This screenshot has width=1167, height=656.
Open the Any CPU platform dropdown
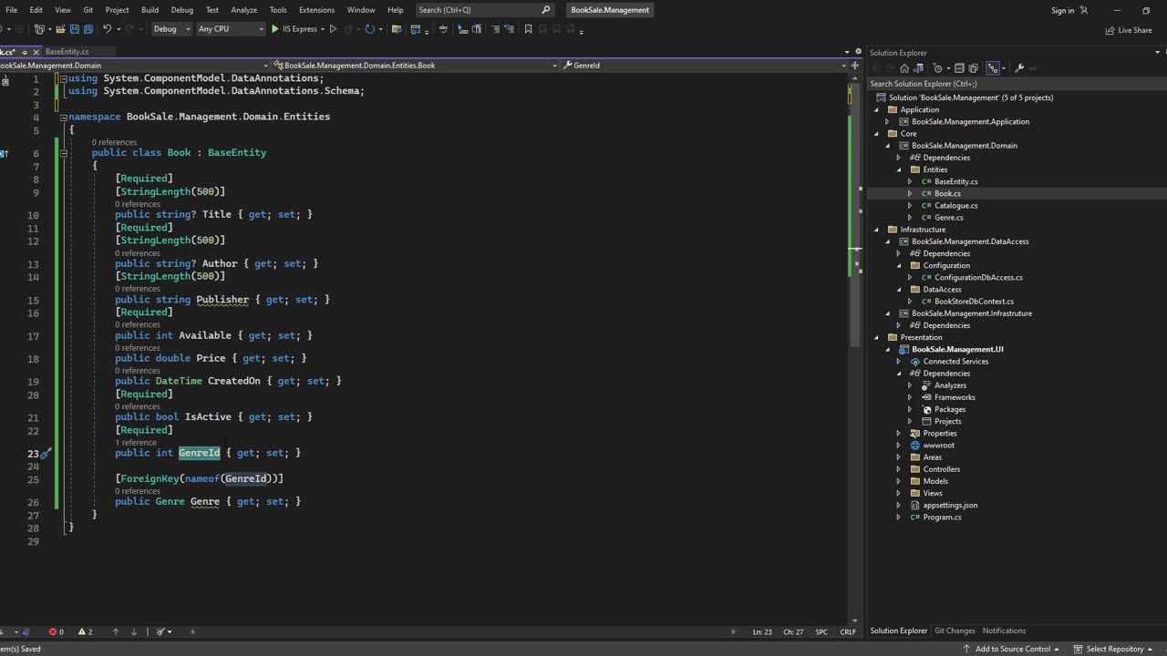pyautogui.click(x=231, y=29)
